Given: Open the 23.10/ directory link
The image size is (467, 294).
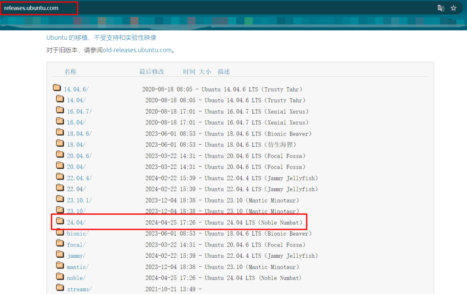Looking at the screenshot, I should tap(76, 211).
